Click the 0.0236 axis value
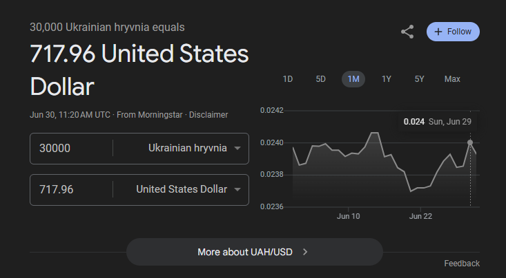Screen dimensions: 506x278 pyautogui.click(x=272, y=206)
